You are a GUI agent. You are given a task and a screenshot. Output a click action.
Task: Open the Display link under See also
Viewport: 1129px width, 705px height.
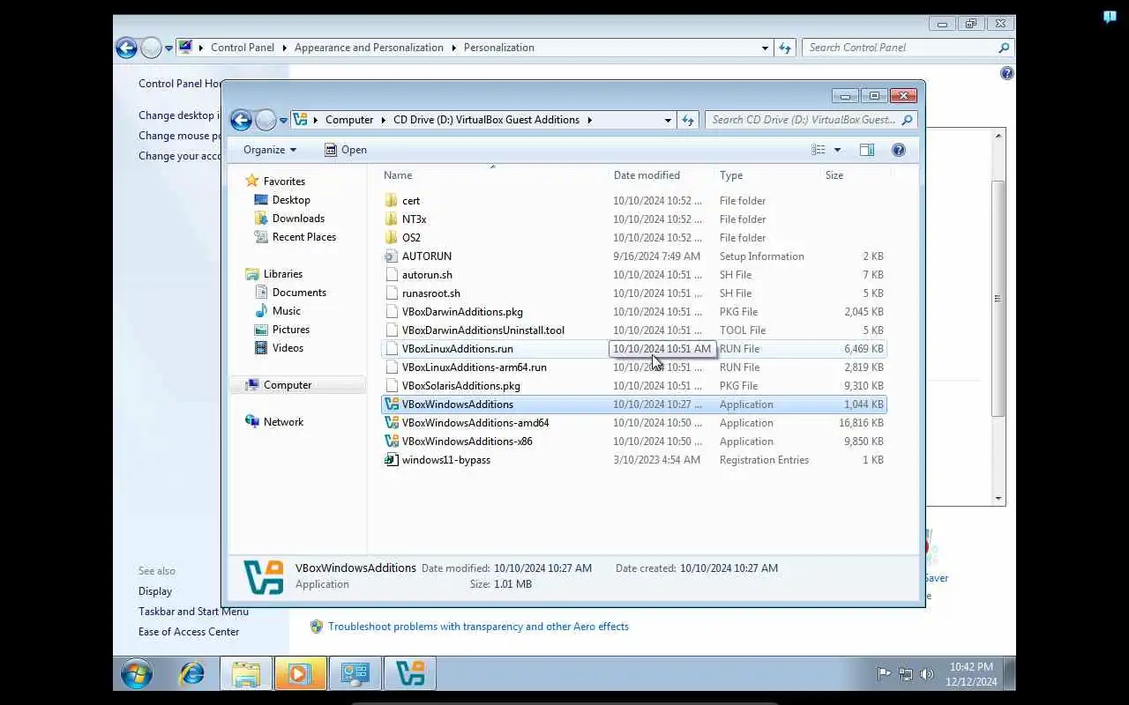click(x=155, y=591)
